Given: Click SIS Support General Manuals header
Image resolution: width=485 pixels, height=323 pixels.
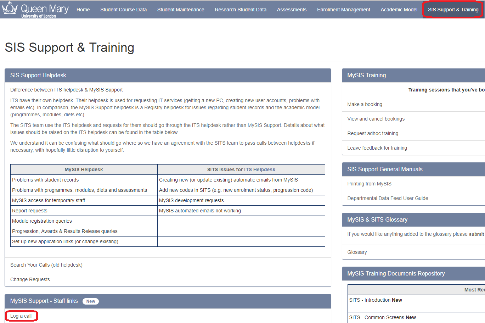Looking at the screenshot, I should 413,169.
